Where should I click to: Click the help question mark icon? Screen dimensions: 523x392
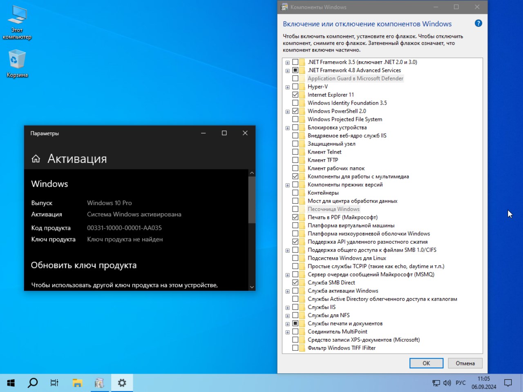[478, 23]
